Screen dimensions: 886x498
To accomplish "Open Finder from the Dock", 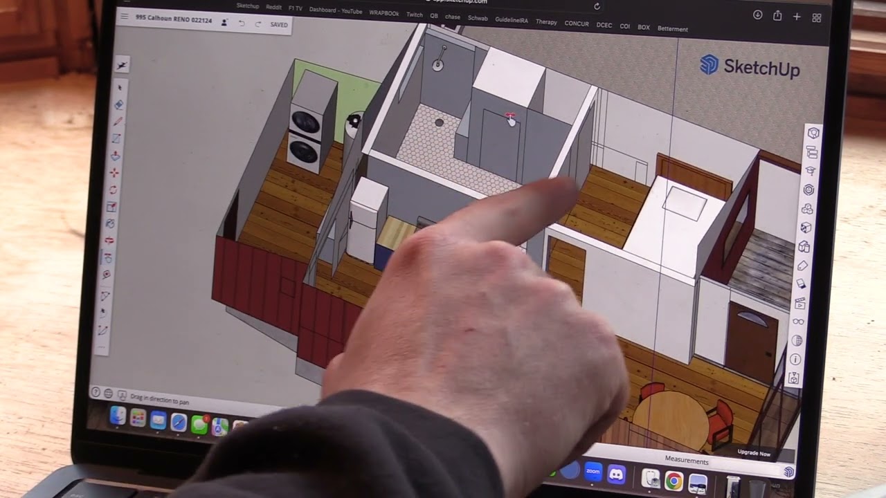I will [x=118, y=416].
